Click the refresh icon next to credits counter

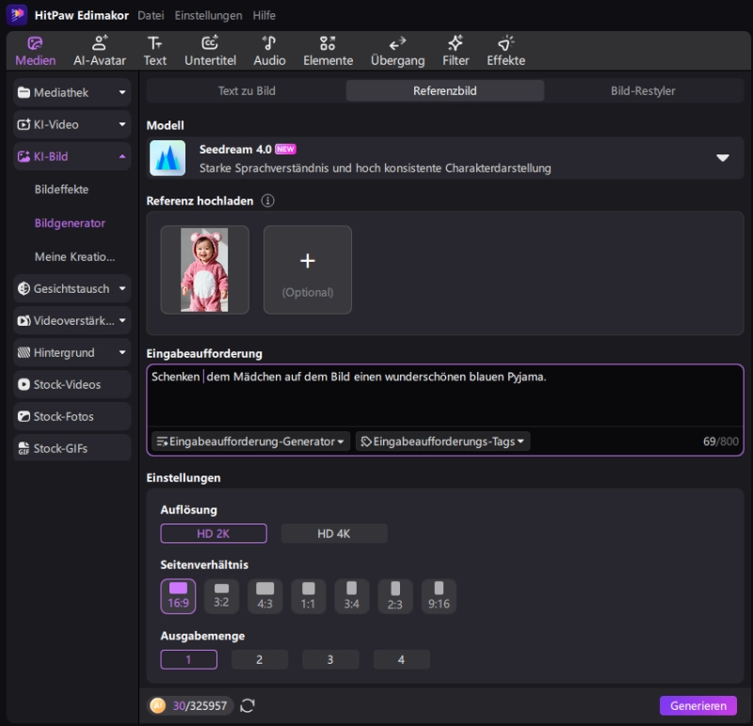pos(248,704)
